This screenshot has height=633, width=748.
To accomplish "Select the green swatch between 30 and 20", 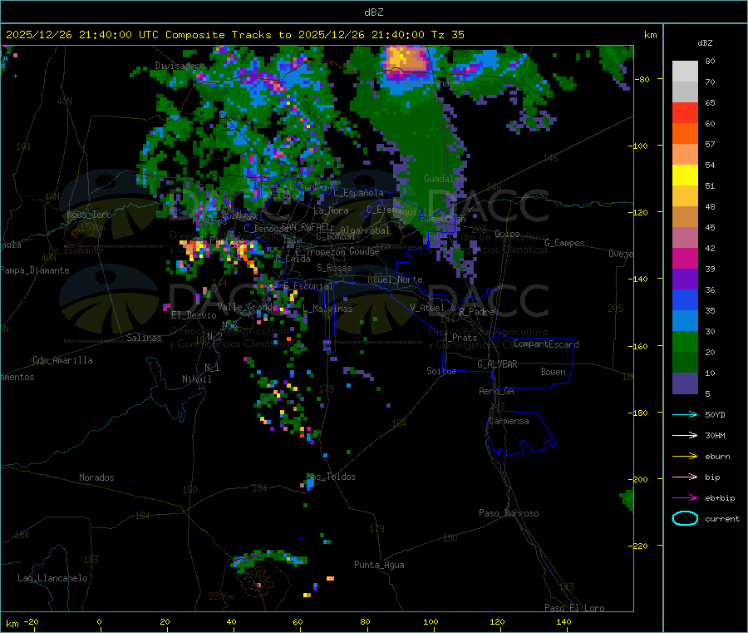I will point(685,342).
